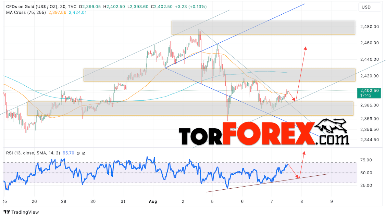Open the USD currency selector
The width and height of the screenshot is (386, 218).
[x=370, y=7]
